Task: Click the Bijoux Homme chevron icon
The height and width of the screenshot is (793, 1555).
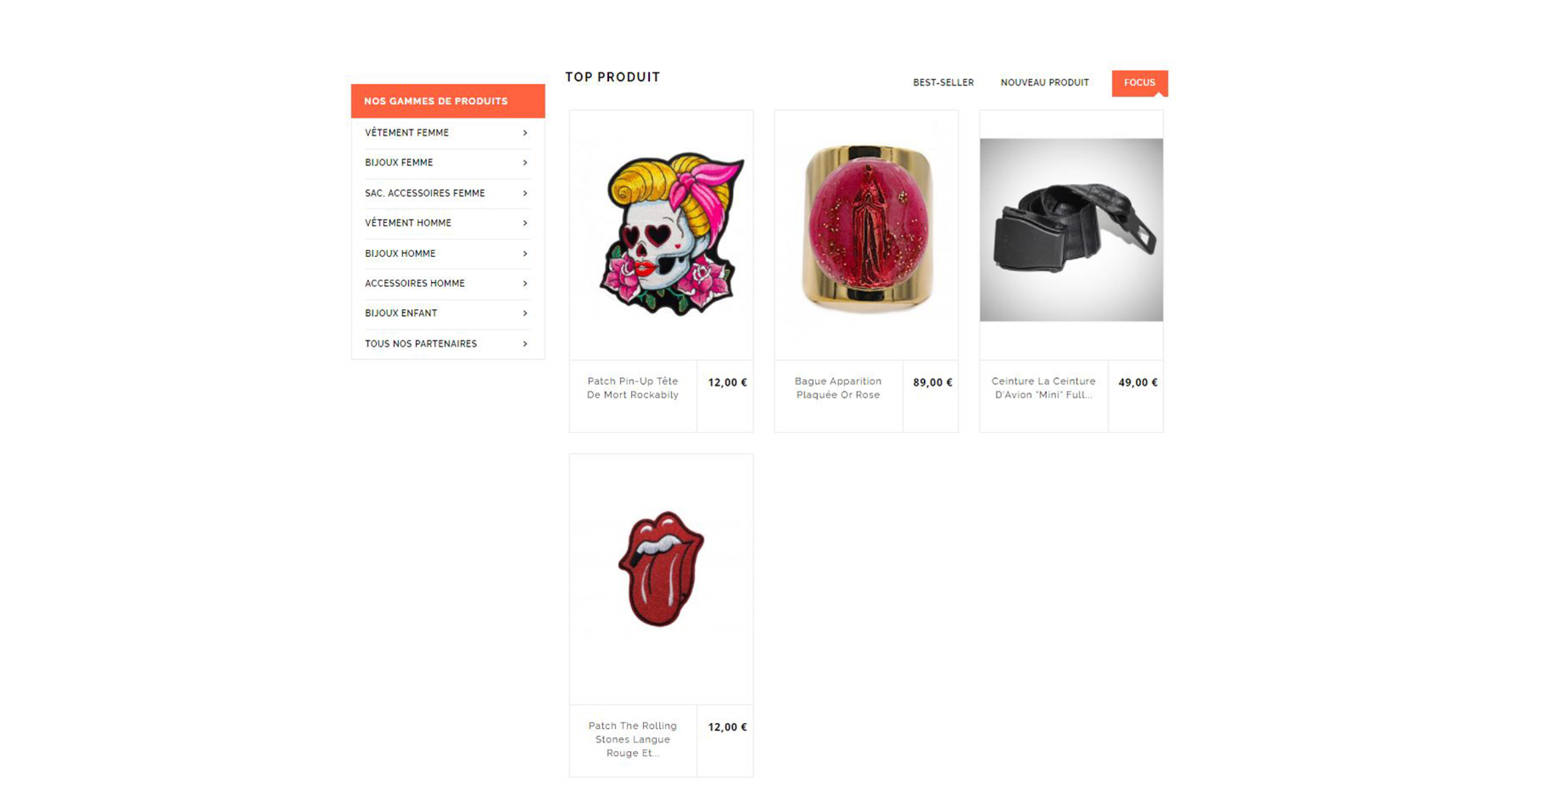Action: (525, 254)
